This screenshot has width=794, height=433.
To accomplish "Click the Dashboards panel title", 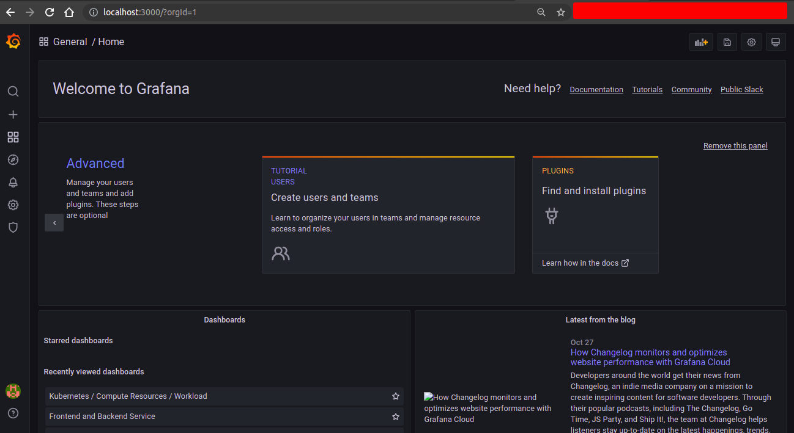I will (224, 320).
